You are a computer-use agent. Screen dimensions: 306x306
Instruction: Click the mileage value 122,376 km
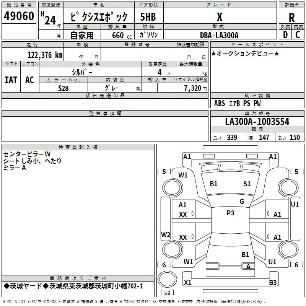coord(44,55)
